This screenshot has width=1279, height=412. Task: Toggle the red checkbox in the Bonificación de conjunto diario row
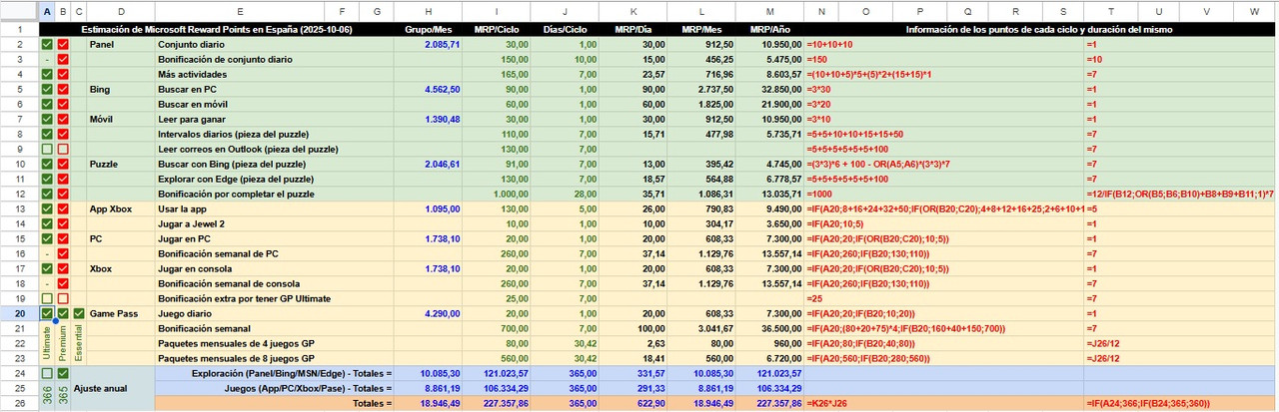pos(64,60)
